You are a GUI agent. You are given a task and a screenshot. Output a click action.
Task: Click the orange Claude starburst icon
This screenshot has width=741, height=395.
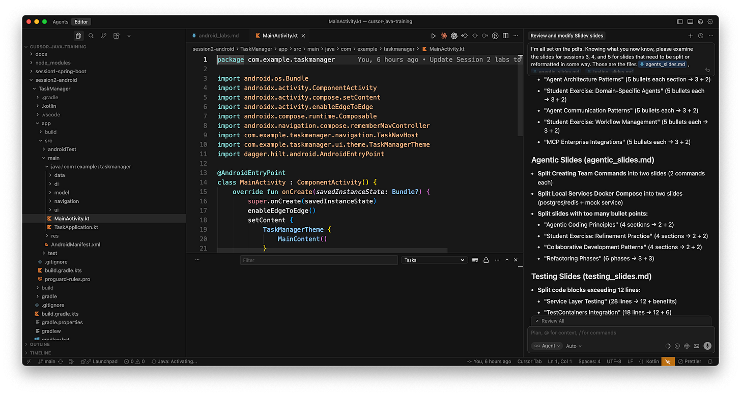444,36
